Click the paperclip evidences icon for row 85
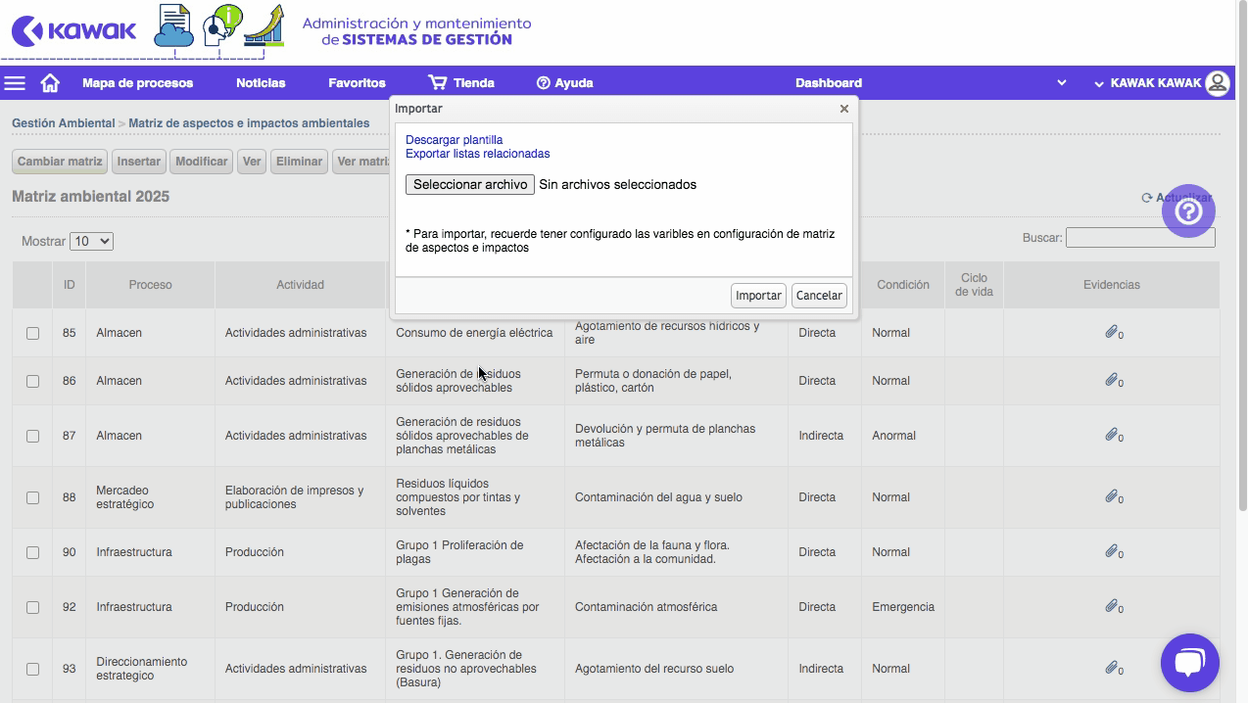The image size is (1248, 703). point(1109,331)
